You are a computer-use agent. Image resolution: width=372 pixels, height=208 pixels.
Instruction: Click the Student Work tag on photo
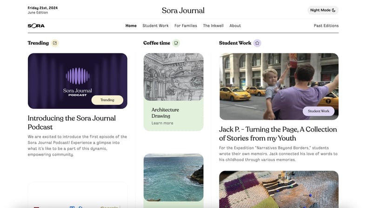(x=319, y=111)
